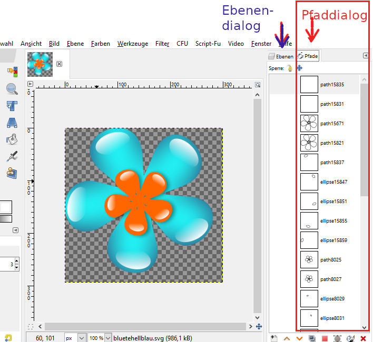This screenshot has width=373, height=342.
Task: Open the CFU menu
Action: pyautogui.click(x=182, y=44)
